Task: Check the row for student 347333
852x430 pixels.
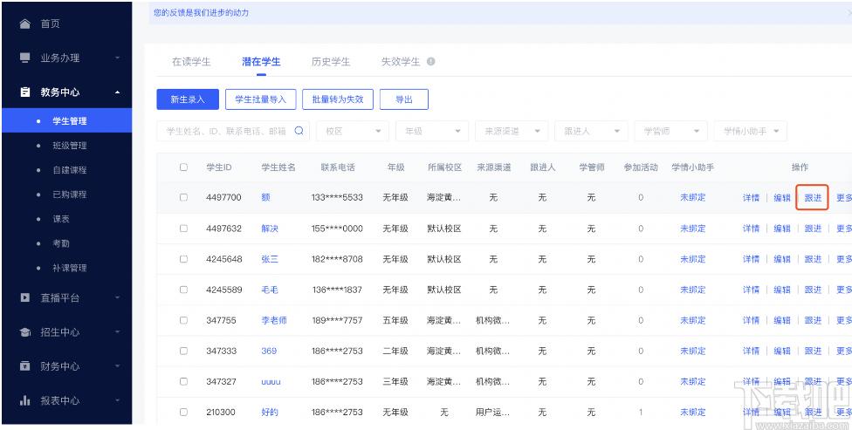Action: [183, 351]
